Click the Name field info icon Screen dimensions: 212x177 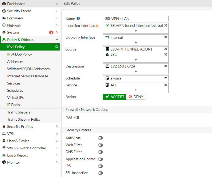click(78, 18)
